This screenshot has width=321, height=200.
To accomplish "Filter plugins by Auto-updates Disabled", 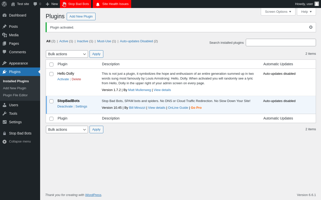I will pyautogui.click(x=136, y=41).
